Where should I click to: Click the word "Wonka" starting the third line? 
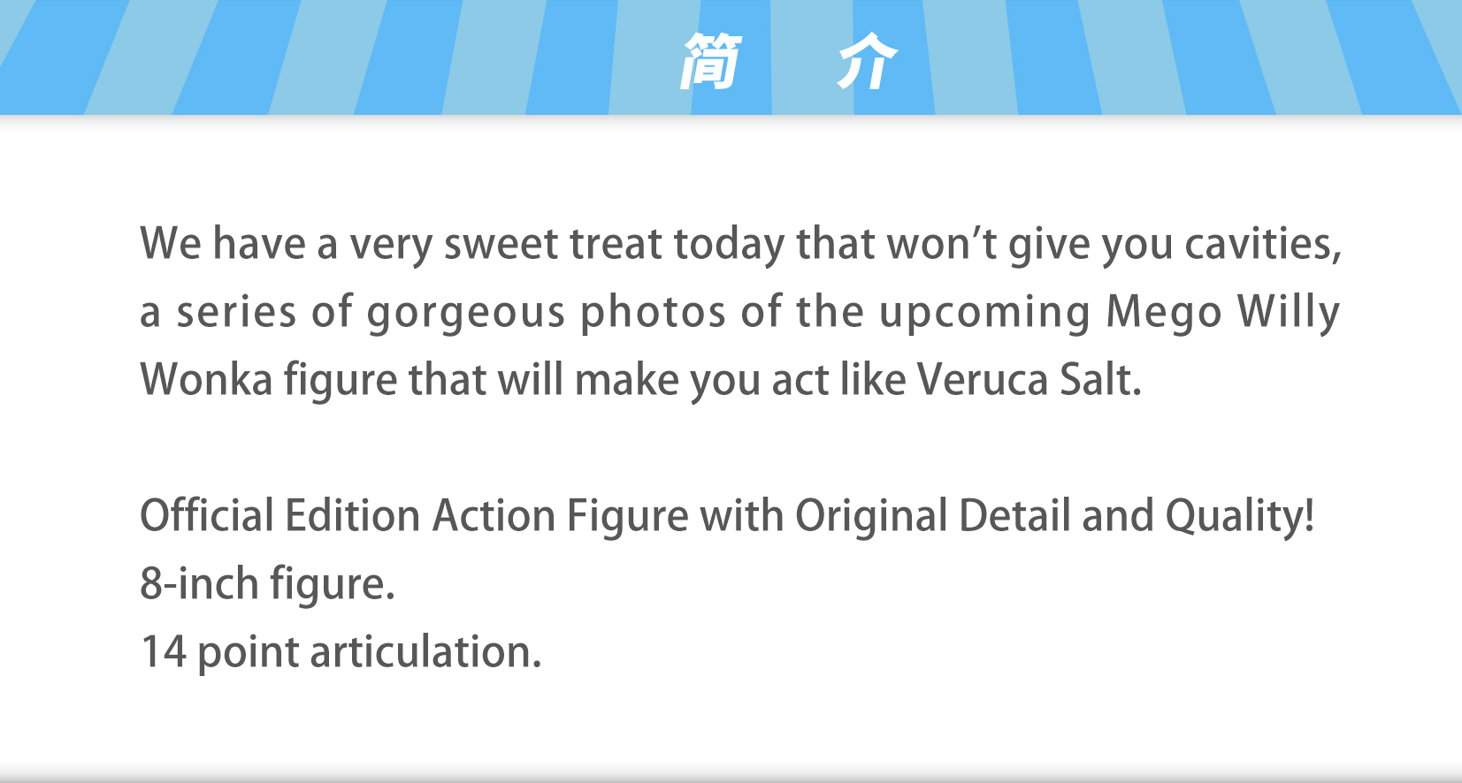point(206,380)
